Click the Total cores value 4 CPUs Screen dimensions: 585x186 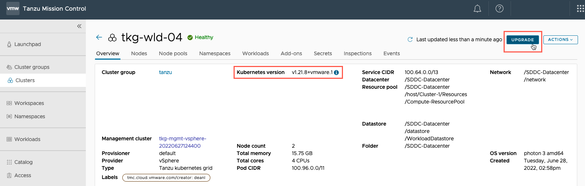[301, 161]
